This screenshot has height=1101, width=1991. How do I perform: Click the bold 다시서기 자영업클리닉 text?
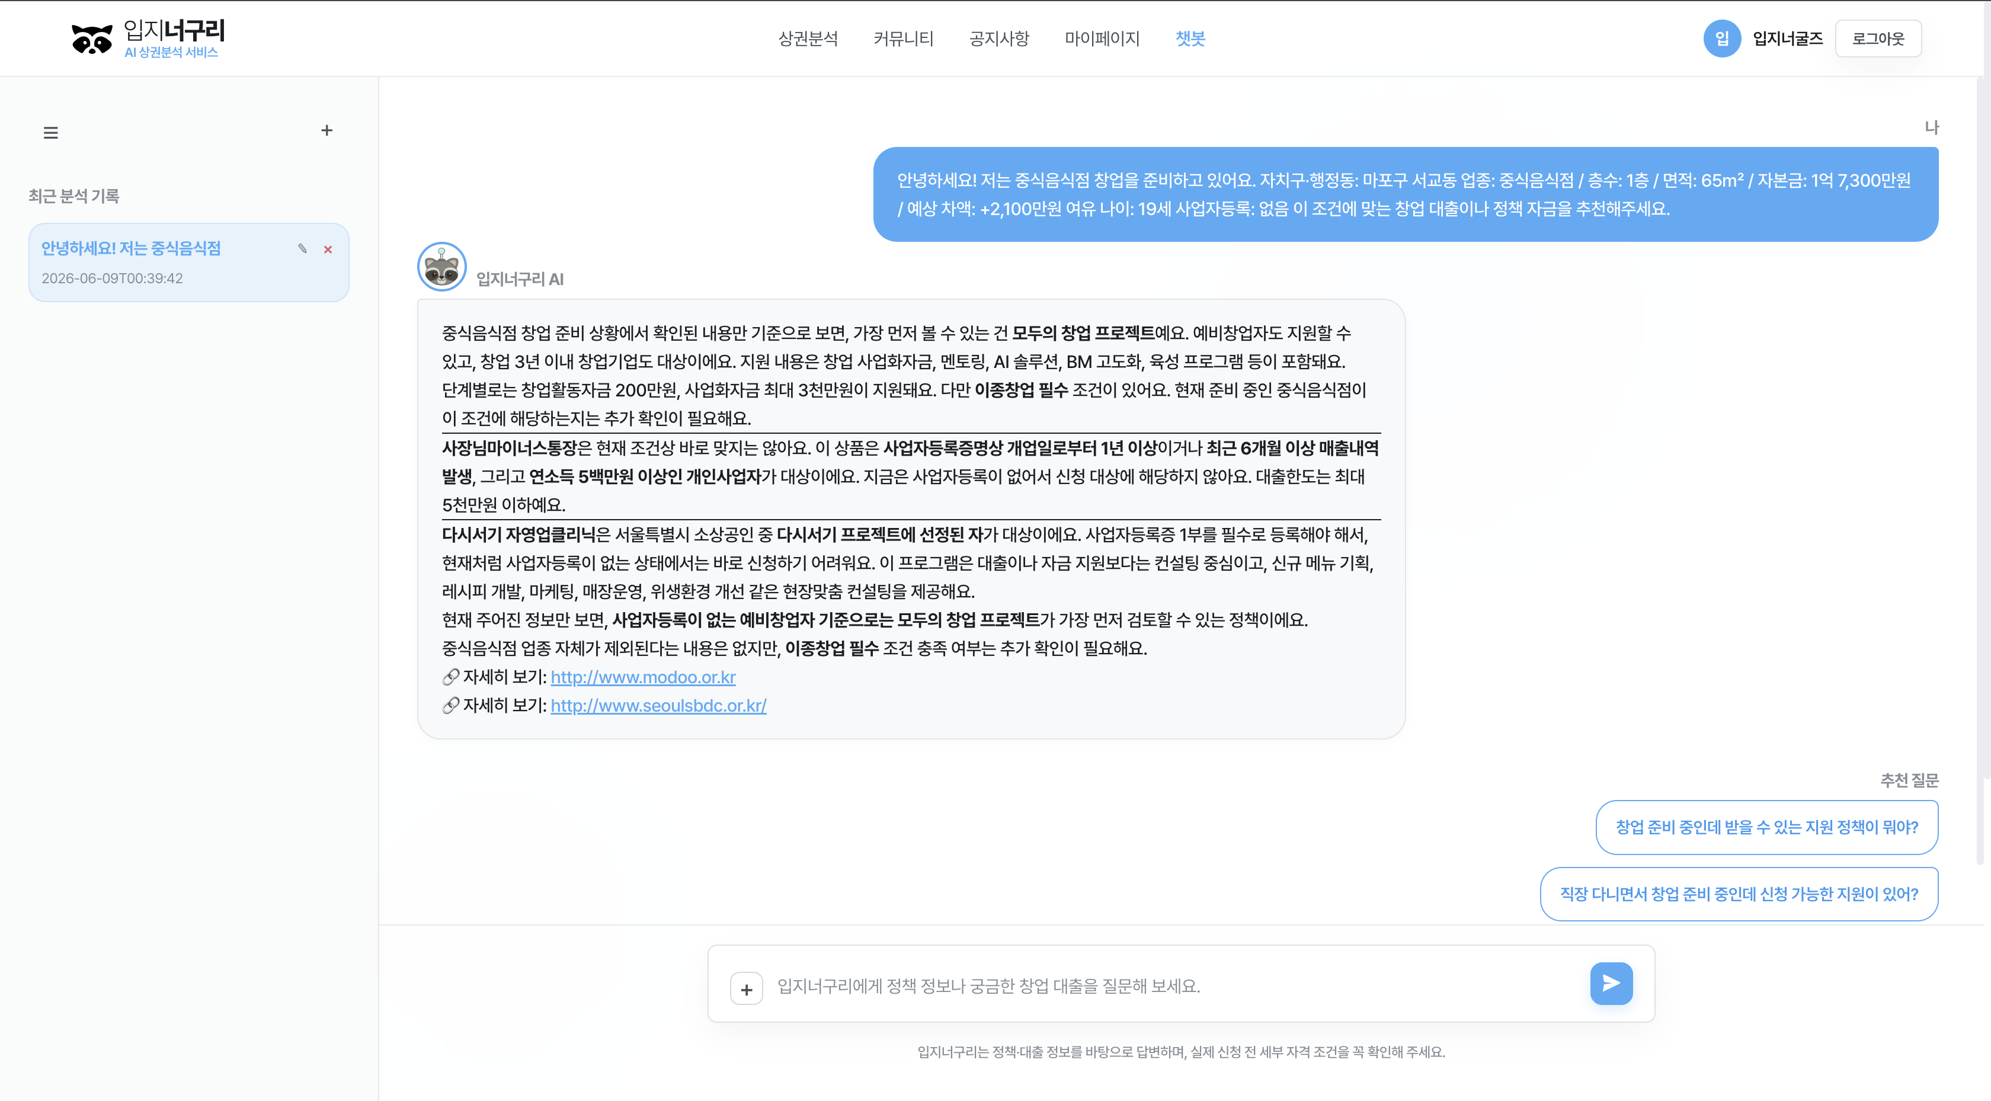tap(520, 535)
